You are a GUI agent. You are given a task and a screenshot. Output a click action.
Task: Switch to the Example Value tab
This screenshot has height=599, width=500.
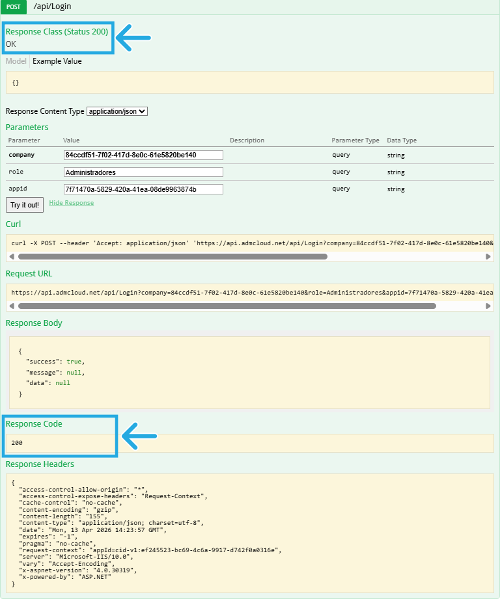pyautogui.click(x=57, y=61)
